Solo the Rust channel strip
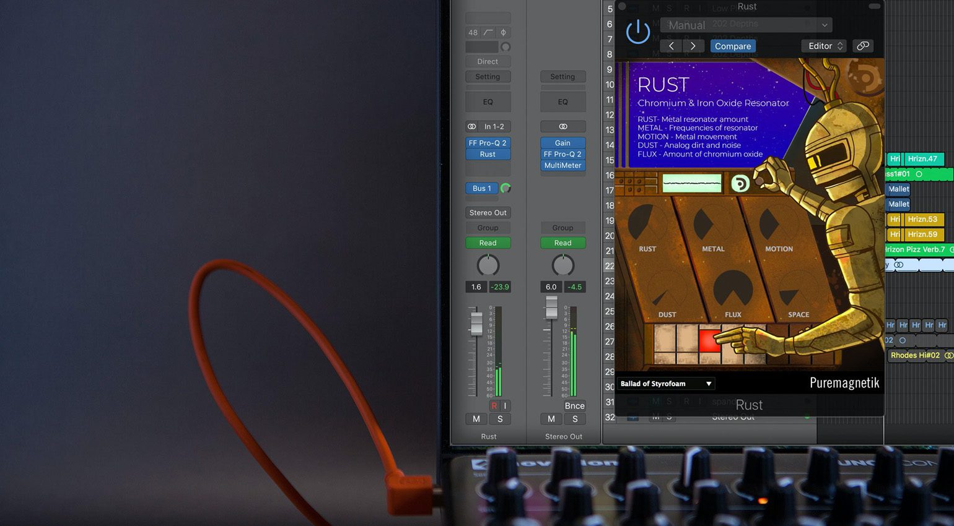 (500, 419)
